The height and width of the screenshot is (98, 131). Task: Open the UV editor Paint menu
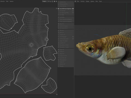click(7, 1)
